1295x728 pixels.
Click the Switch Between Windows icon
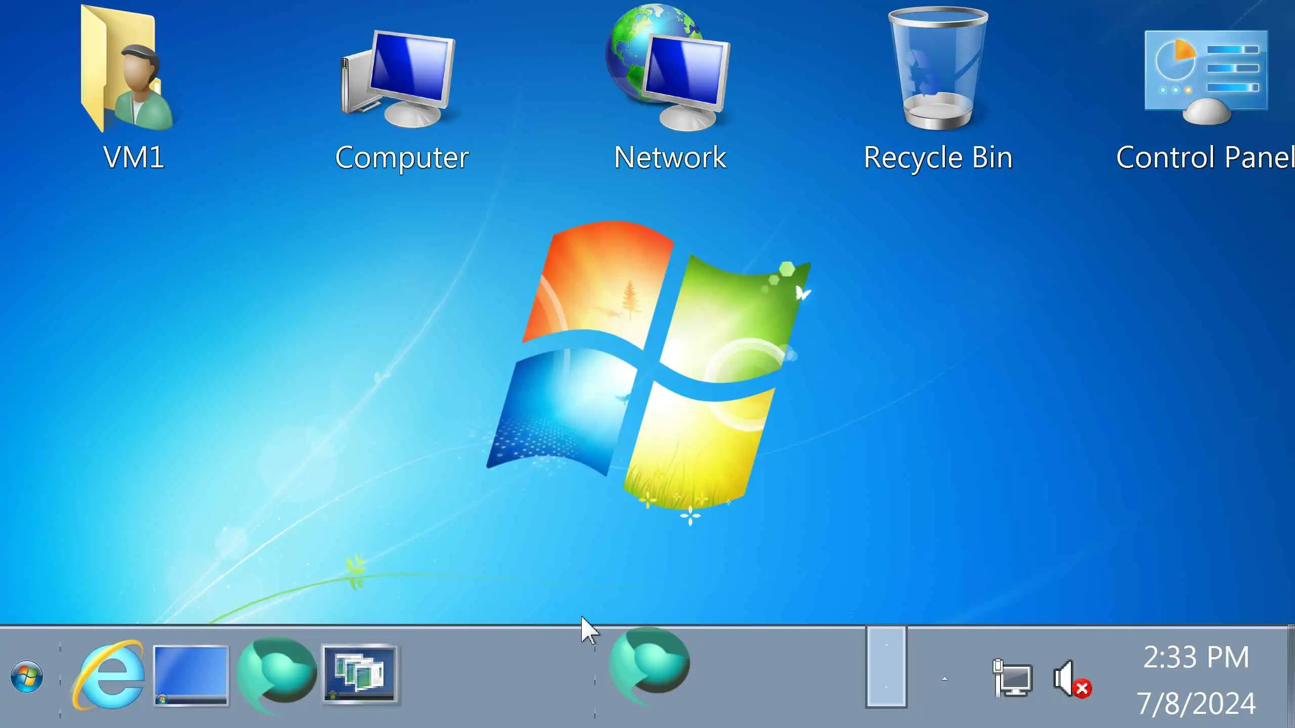(x=360, y=675)
